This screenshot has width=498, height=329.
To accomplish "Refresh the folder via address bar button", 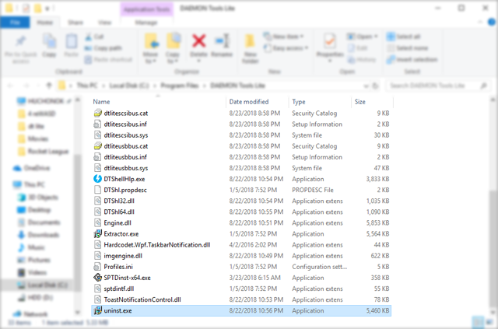I will pyautogui.click(x=375, y=86).
